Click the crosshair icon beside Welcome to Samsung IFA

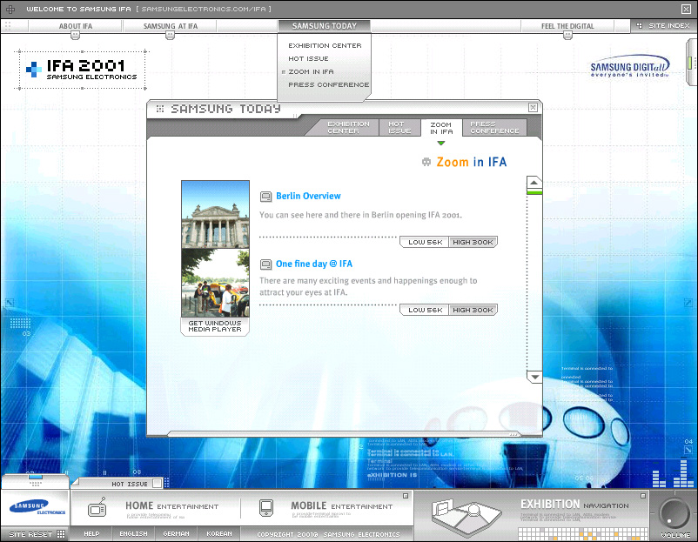(x=10, y=9)
